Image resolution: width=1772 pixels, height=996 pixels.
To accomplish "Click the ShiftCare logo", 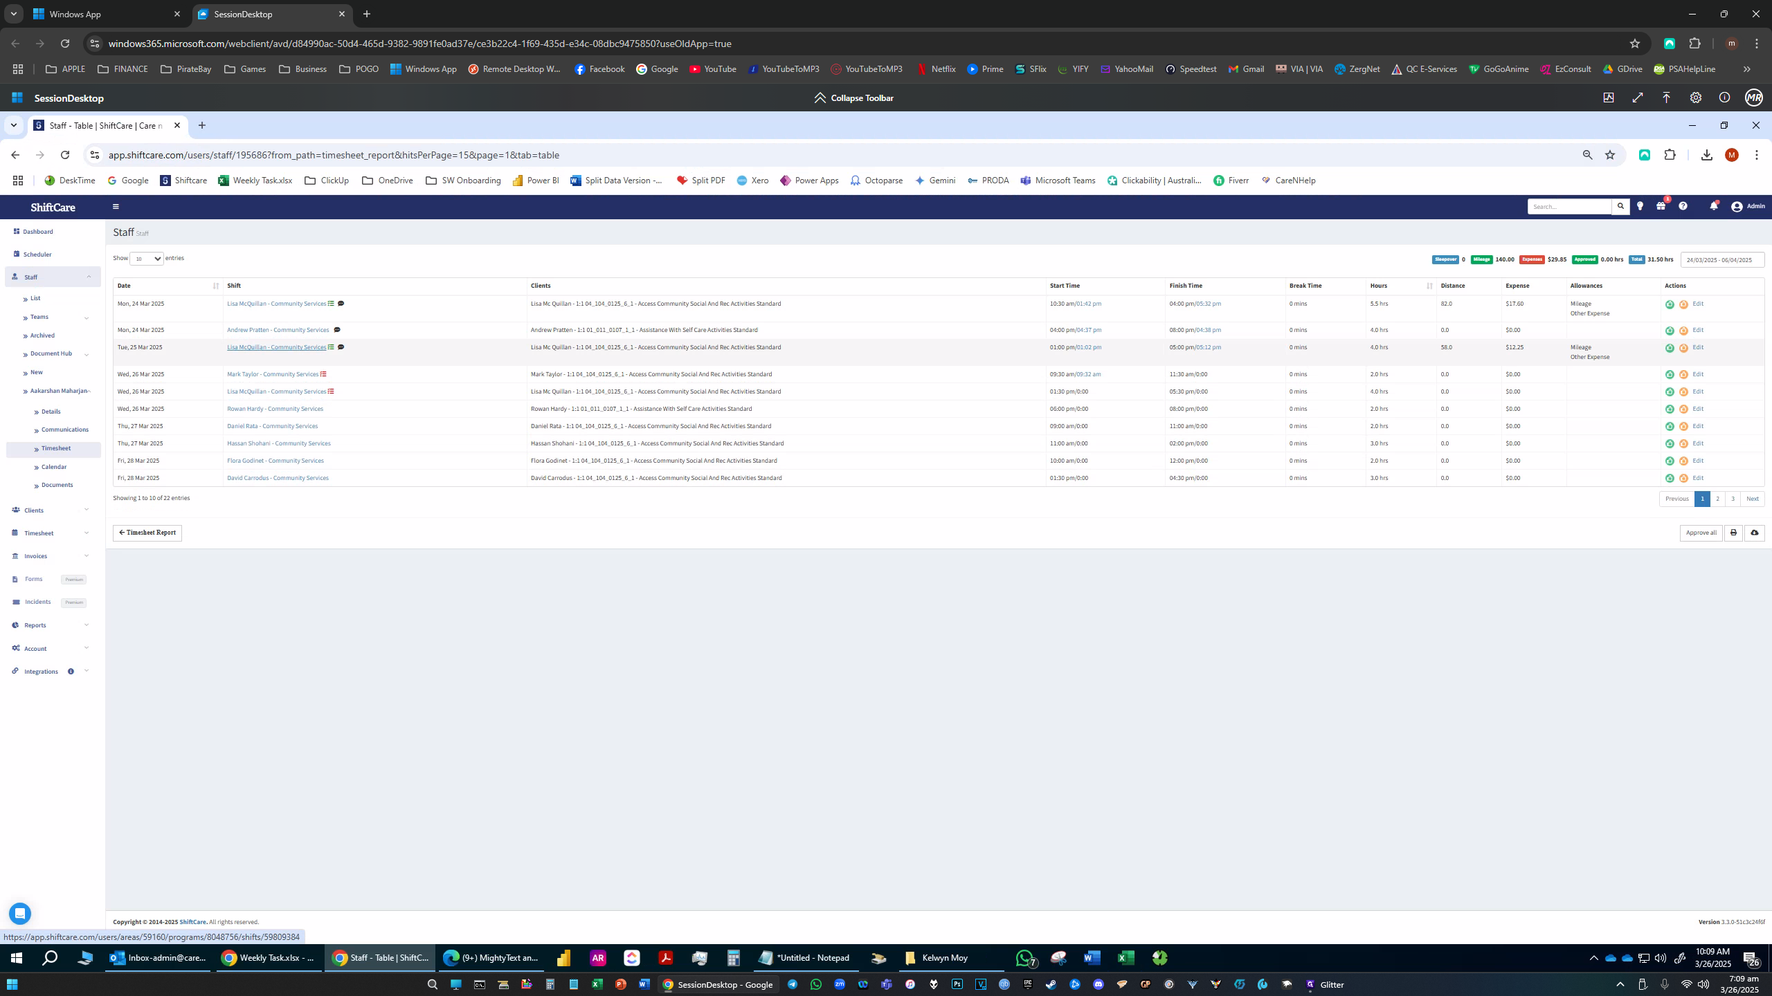I will [x=53, y=207].
